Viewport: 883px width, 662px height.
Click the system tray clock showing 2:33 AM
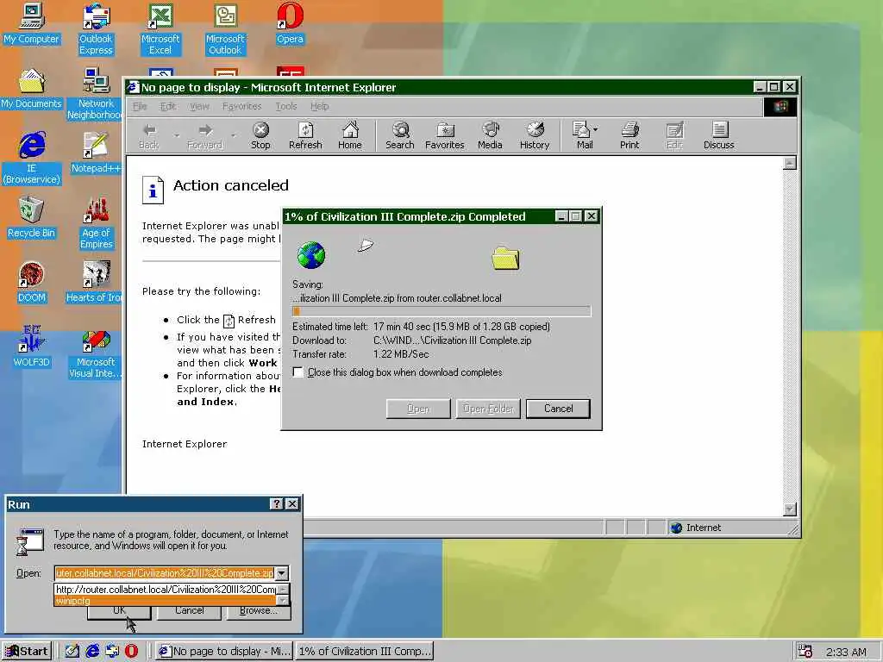coord(846,652)
